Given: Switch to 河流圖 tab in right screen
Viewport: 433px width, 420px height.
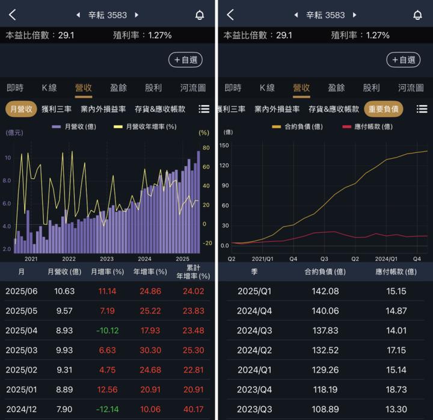Looking at the screenshot, I should tap(411, 88).
